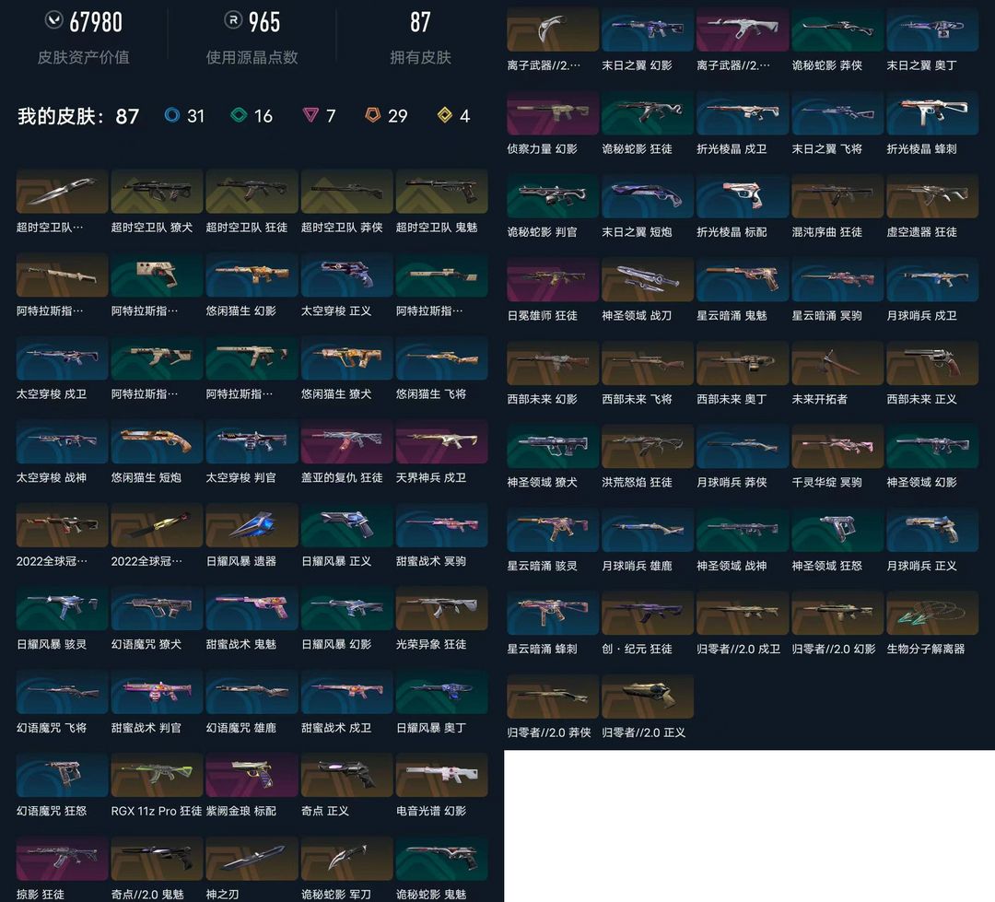
Task: Select the 悠闲猫生 飞将 skin thumbnail
Action: [x=441, y=358]
